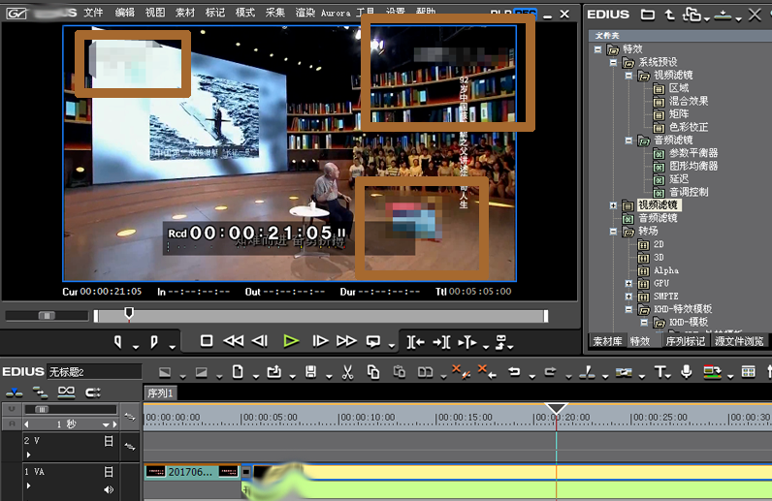This screenshot has width=772, height=501.
Task: Click the save project floppy icon
Action: pos(310,372)
